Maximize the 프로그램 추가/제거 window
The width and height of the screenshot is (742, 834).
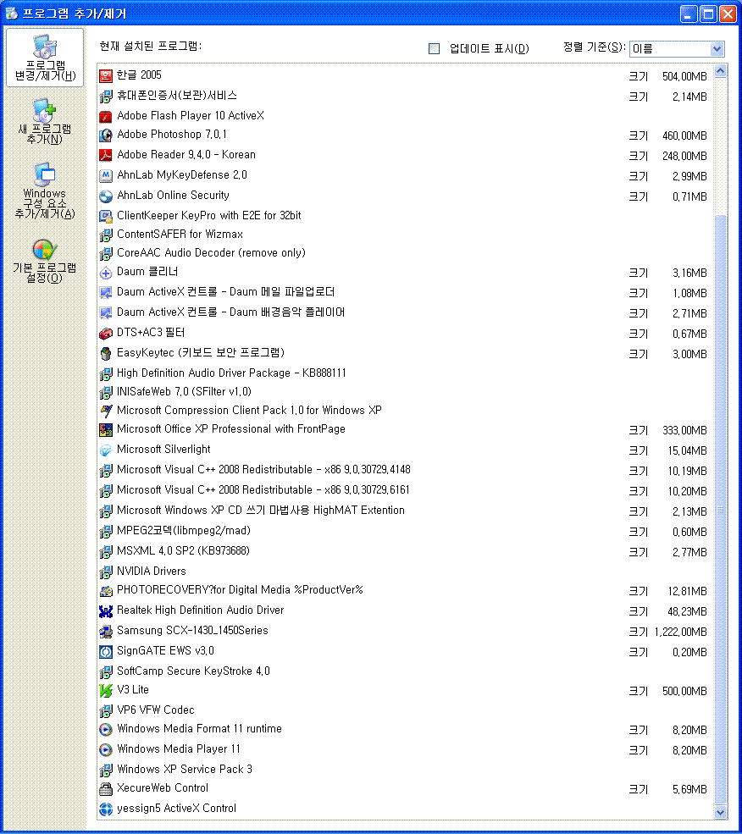(708, 14)
